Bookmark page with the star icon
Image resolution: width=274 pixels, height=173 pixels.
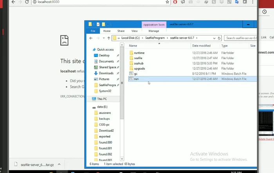pos(167,2)
